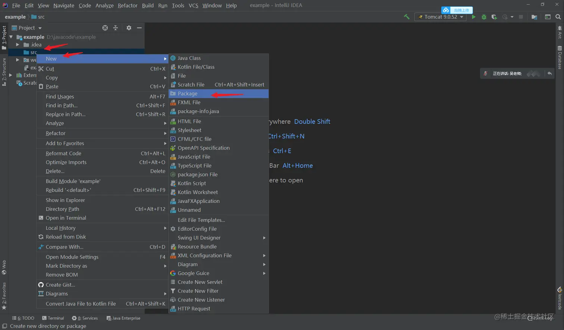Click the src breadcrumb in navigation bar
The image size is (564, 330).
tap(38, 17)
